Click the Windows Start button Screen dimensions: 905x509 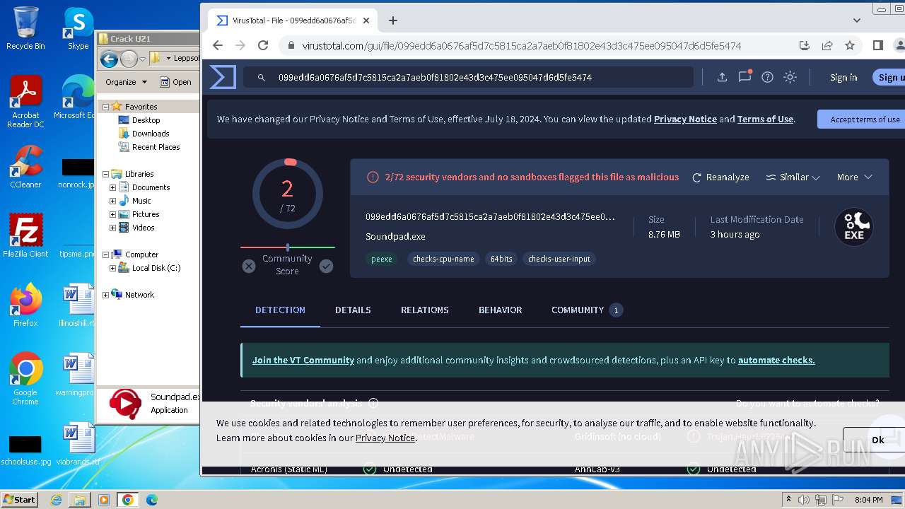pyautogui.click(x=19, y=499)
